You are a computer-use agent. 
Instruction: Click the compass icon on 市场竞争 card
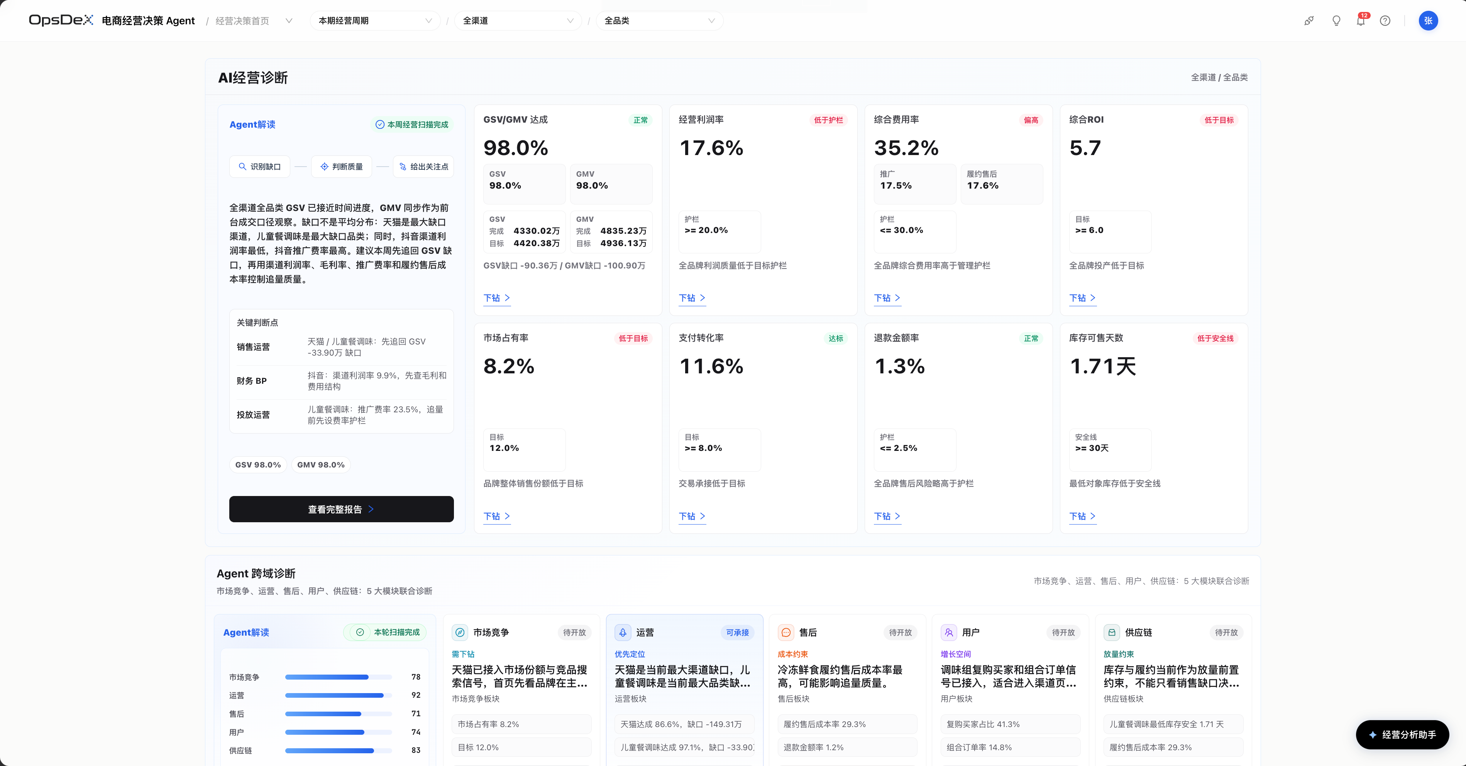pos(460,632)
